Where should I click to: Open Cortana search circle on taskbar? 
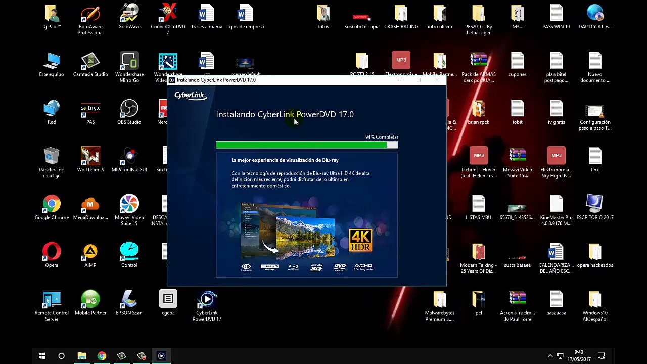coord(62,356)
